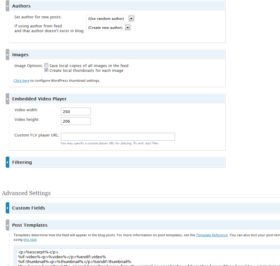Click inside the post template textarea
The image size is (280, 266).
(x=148, y=257)
